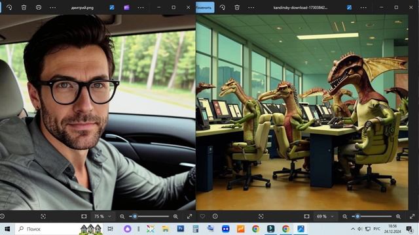Zoom in on kandinsky image
Viewport: 419px width, 235px height.
click(x=398, y=216)
